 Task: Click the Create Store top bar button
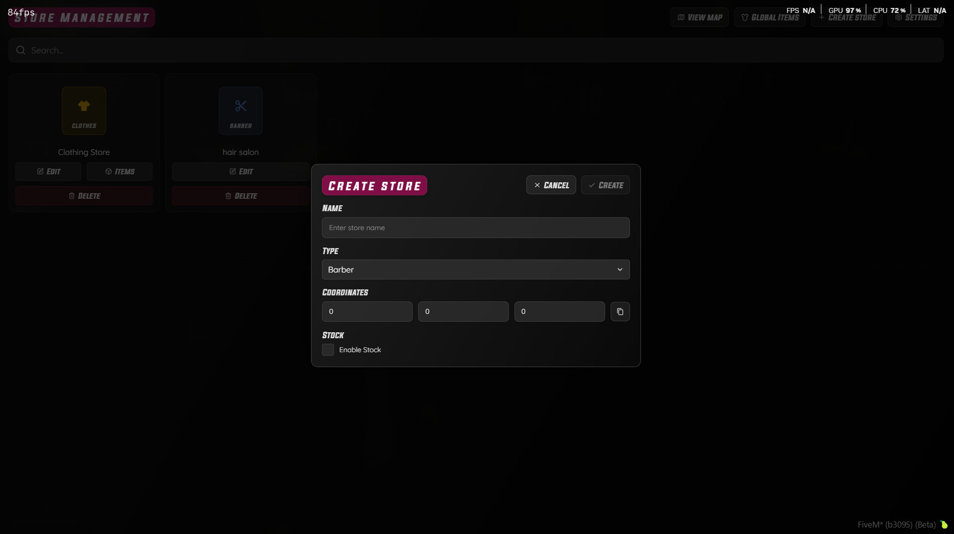tap(847, 17)
